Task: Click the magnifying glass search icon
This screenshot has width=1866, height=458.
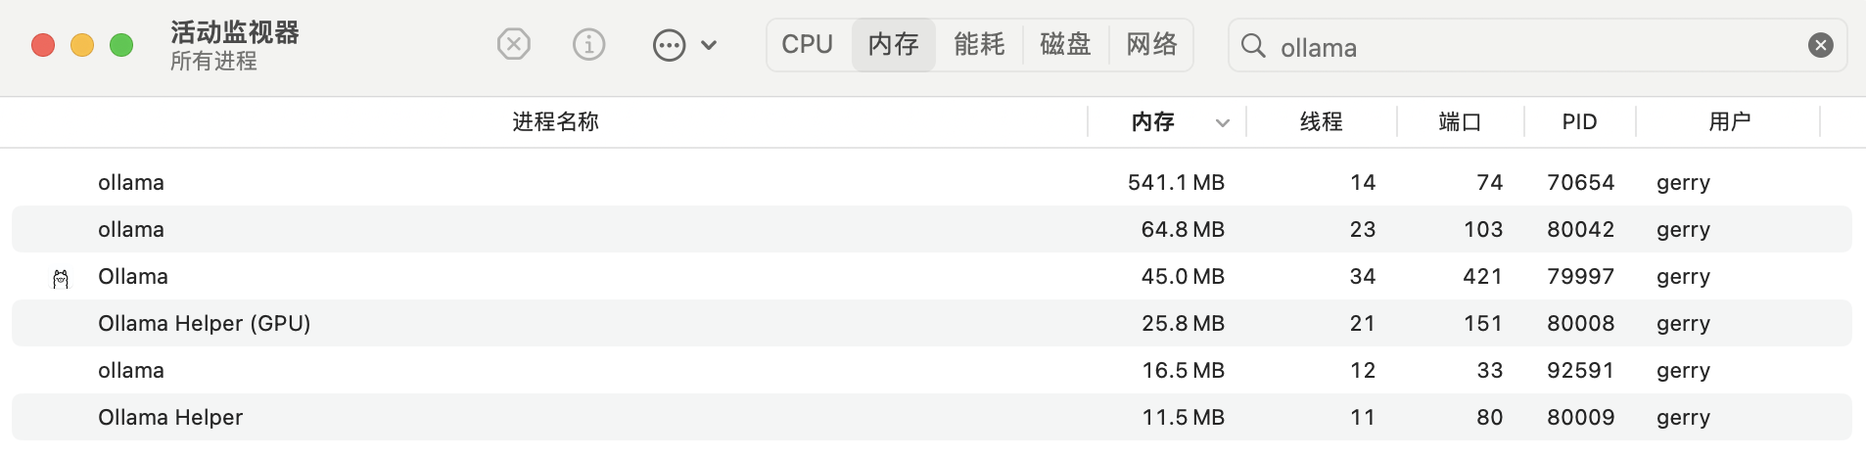Action: [x=1253, y=45]
